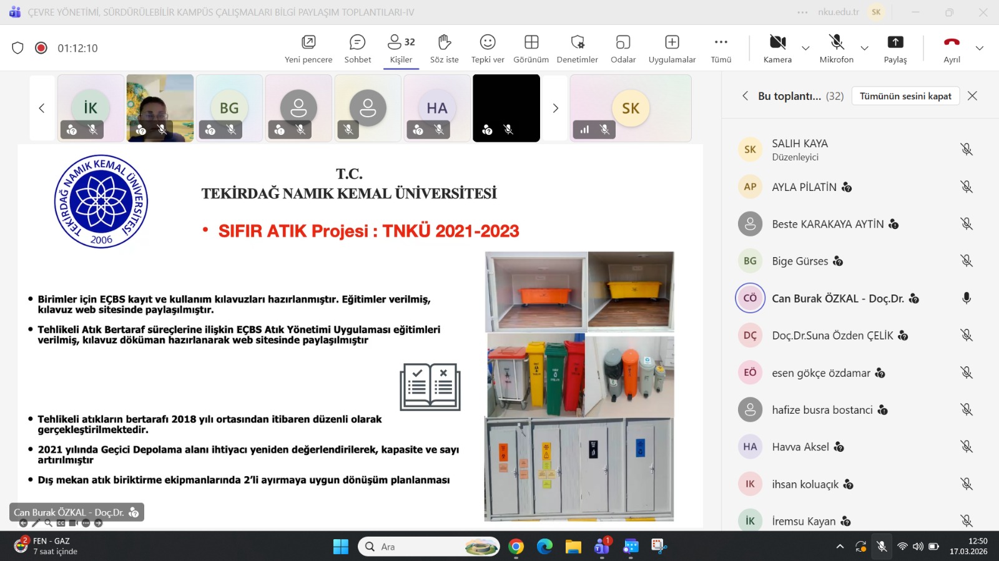The image size is (999, 561).
Task: Open Yeni pencere pop-out window
Action: click(x=308, y=49)
